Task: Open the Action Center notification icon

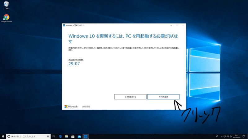Action: click(244, 136)
